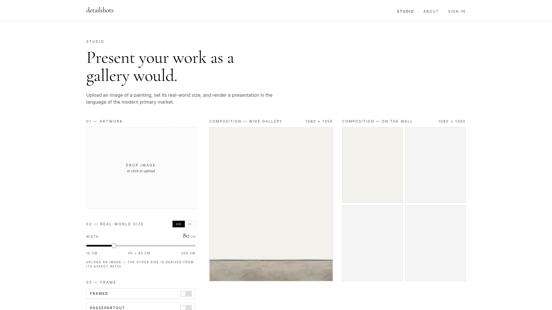Toggle the Passepartout switch

(186, 308)
